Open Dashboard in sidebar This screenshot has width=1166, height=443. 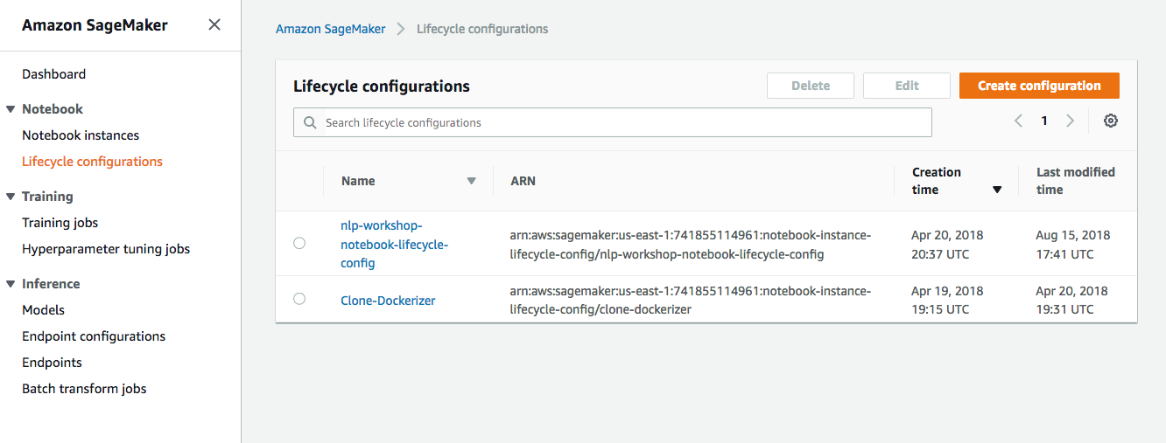point(53,74)
